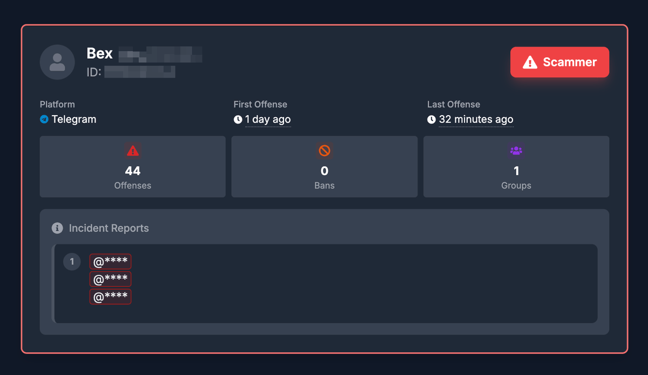
Task: Click the second censored @**** mention
Action: point(110,279)
